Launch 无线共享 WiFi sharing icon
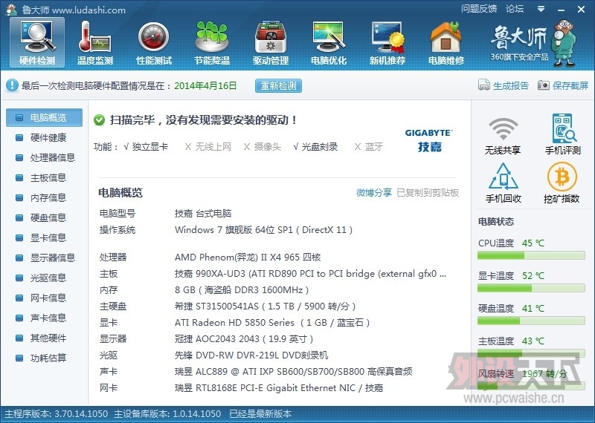595x423 pixels. coord(503,134)
